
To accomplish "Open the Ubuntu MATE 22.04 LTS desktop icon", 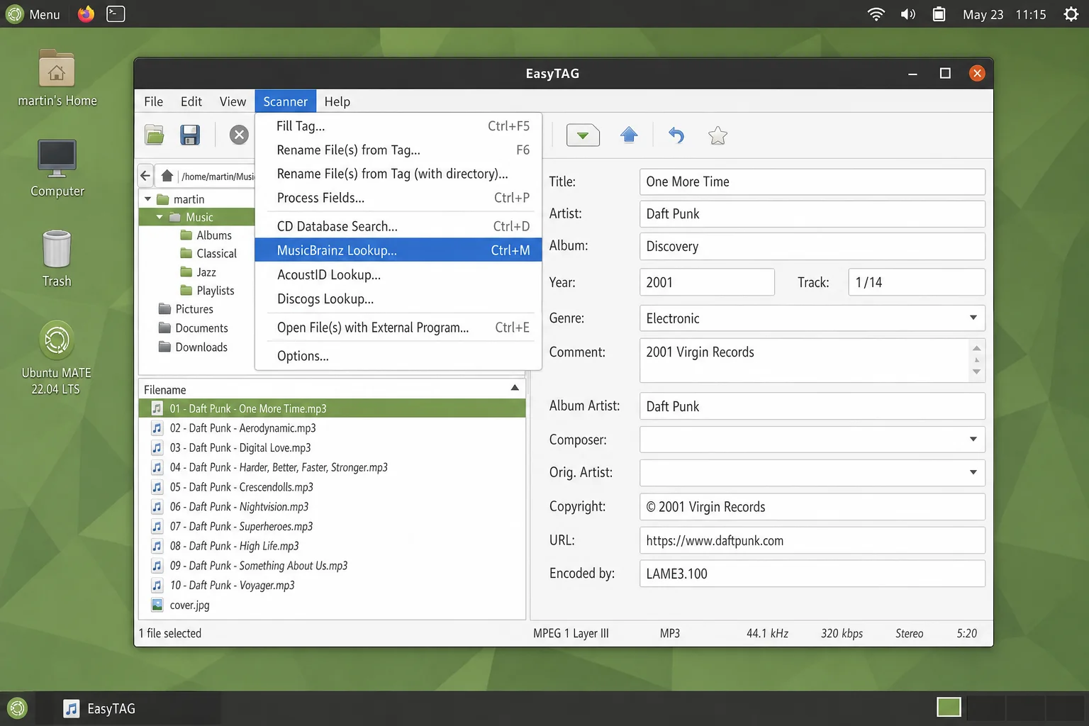I will pyautogui.click(x=57, y=358).
